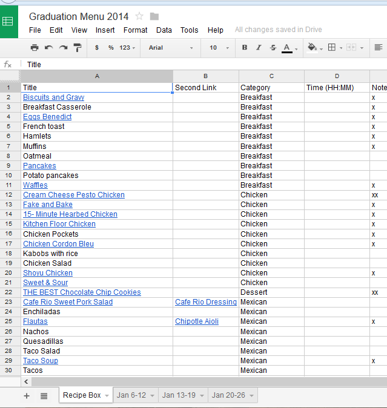This screenshot has width=387, height=408.
Task: Redo the last action
Action: coord(63,48)
